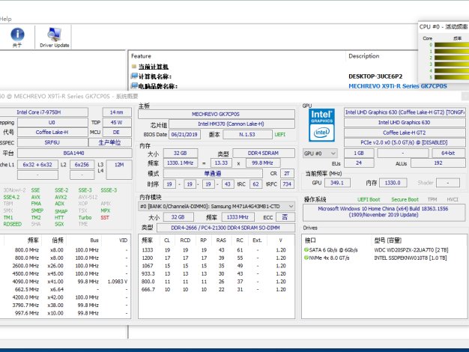
Task: Click the Intel HM370 (Cannon Lake-H) chipset field
Action: pyautogui.click(x=232, y=124)
